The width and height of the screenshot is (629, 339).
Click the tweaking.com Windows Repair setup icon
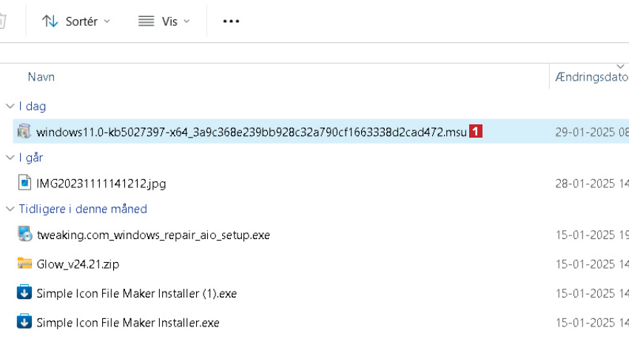24,235
